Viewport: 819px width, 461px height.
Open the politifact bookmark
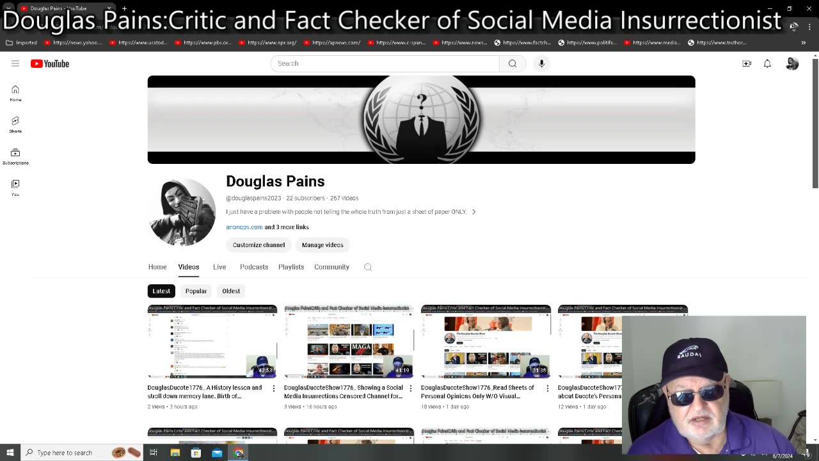587,43
